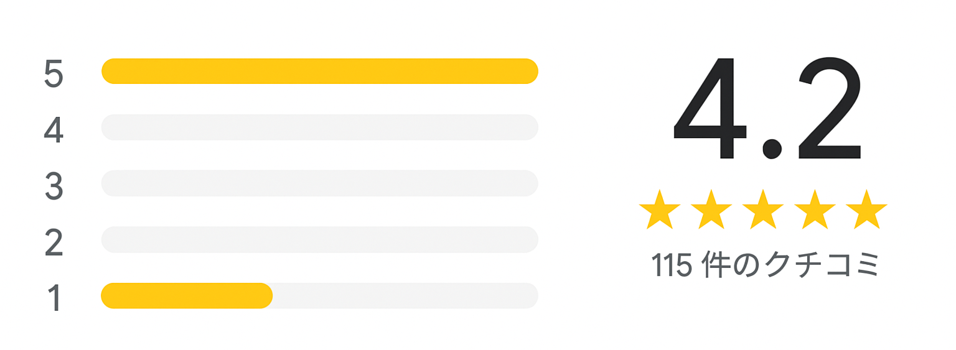Click the number 3 rating label
This screenshot has width=956, height=350.
(x=54, y=186)
